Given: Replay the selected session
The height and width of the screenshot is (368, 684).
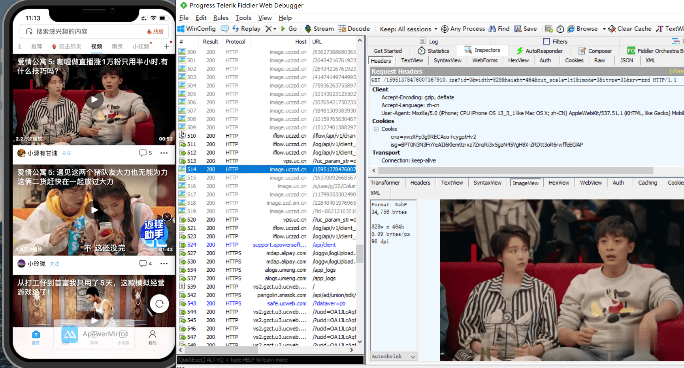Looking at the screenshot, I should (246, 28).
